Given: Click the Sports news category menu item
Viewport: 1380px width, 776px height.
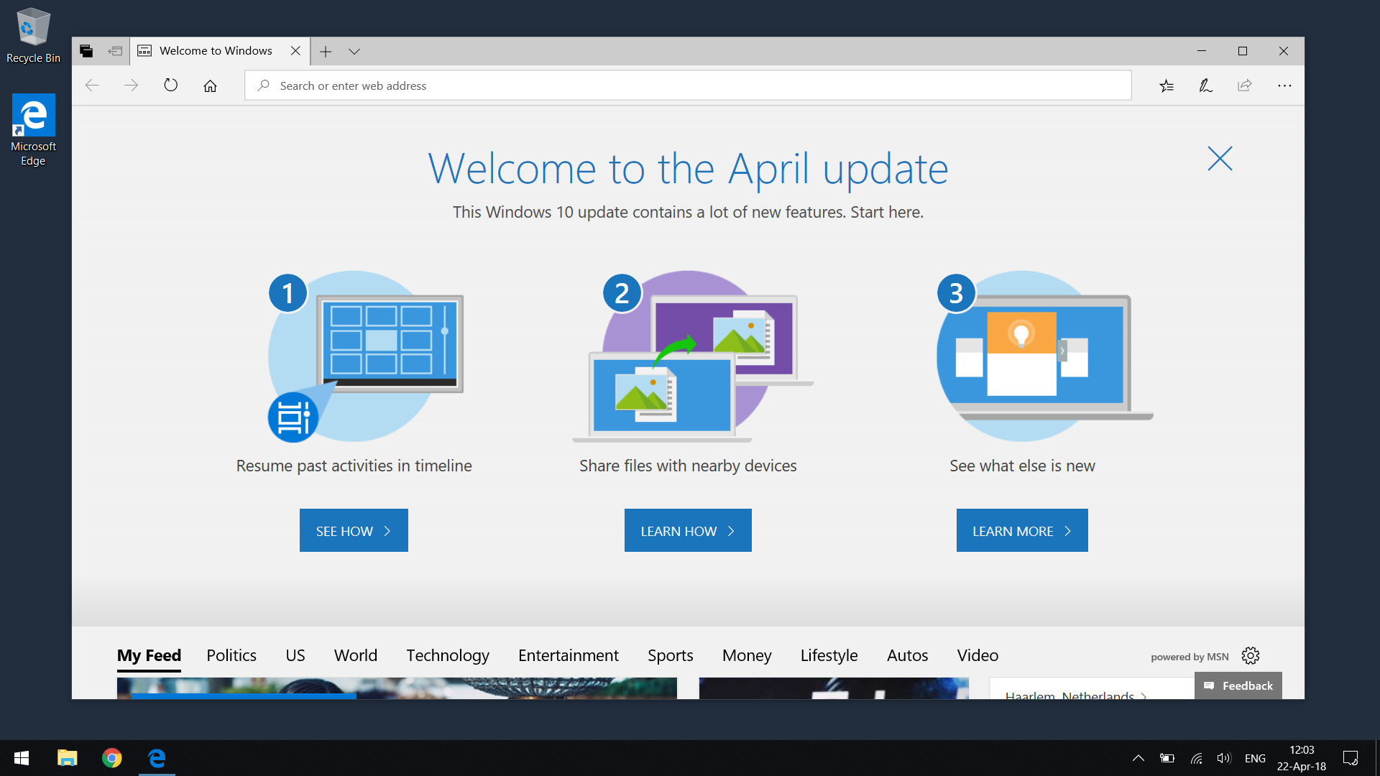Looking at the screenshot, I should tap(671, 655).
